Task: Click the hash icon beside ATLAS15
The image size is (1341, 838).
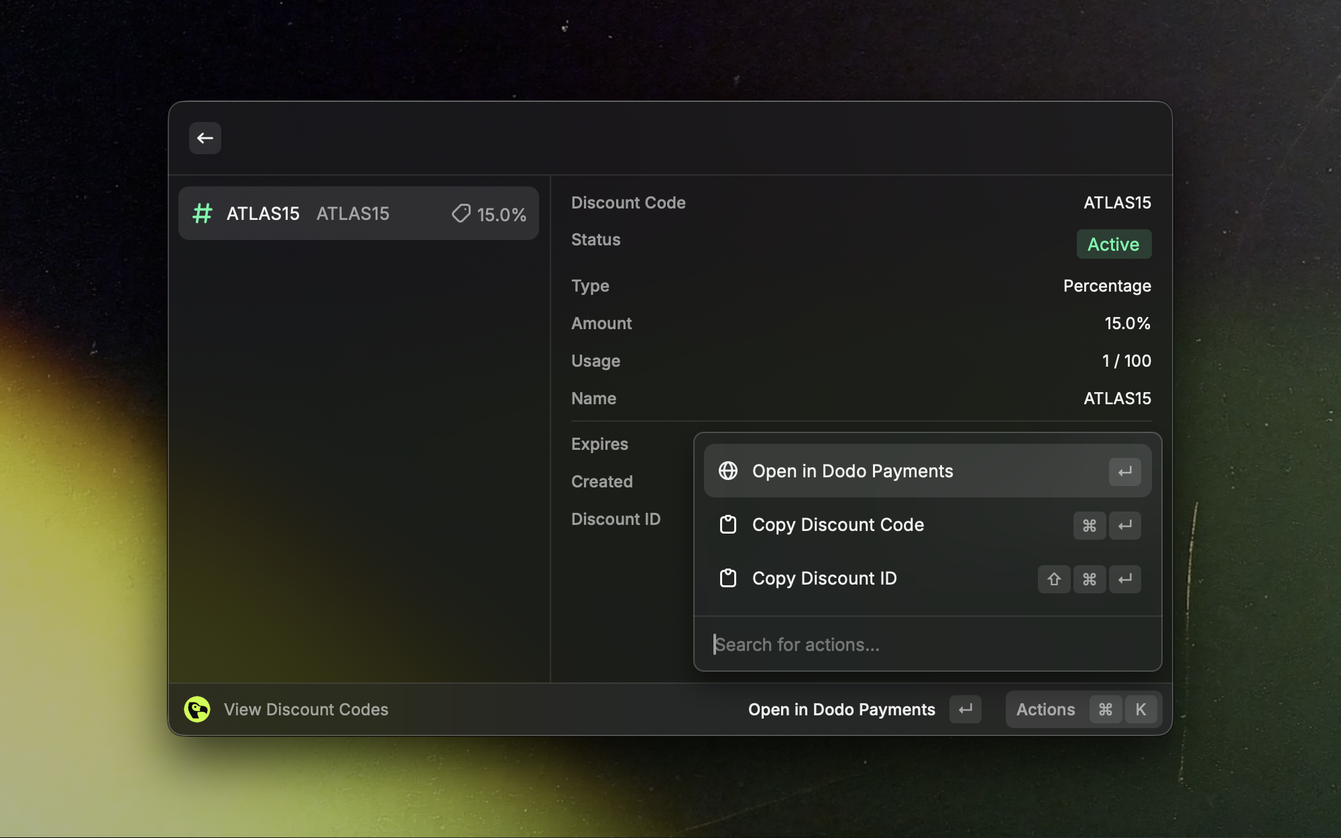Action: (x=202, y=213)
